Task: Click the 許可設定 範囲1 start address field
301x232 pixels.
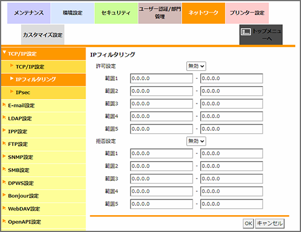Action: pos(161,78)
